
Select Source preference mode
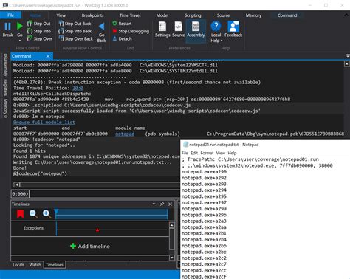tap(179, 30)
